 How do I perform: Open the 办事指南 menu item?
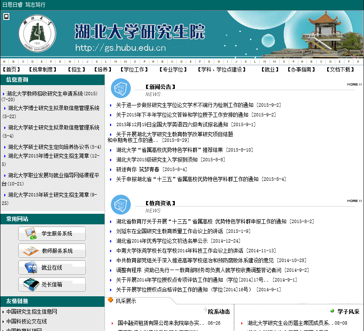point(301,69)
